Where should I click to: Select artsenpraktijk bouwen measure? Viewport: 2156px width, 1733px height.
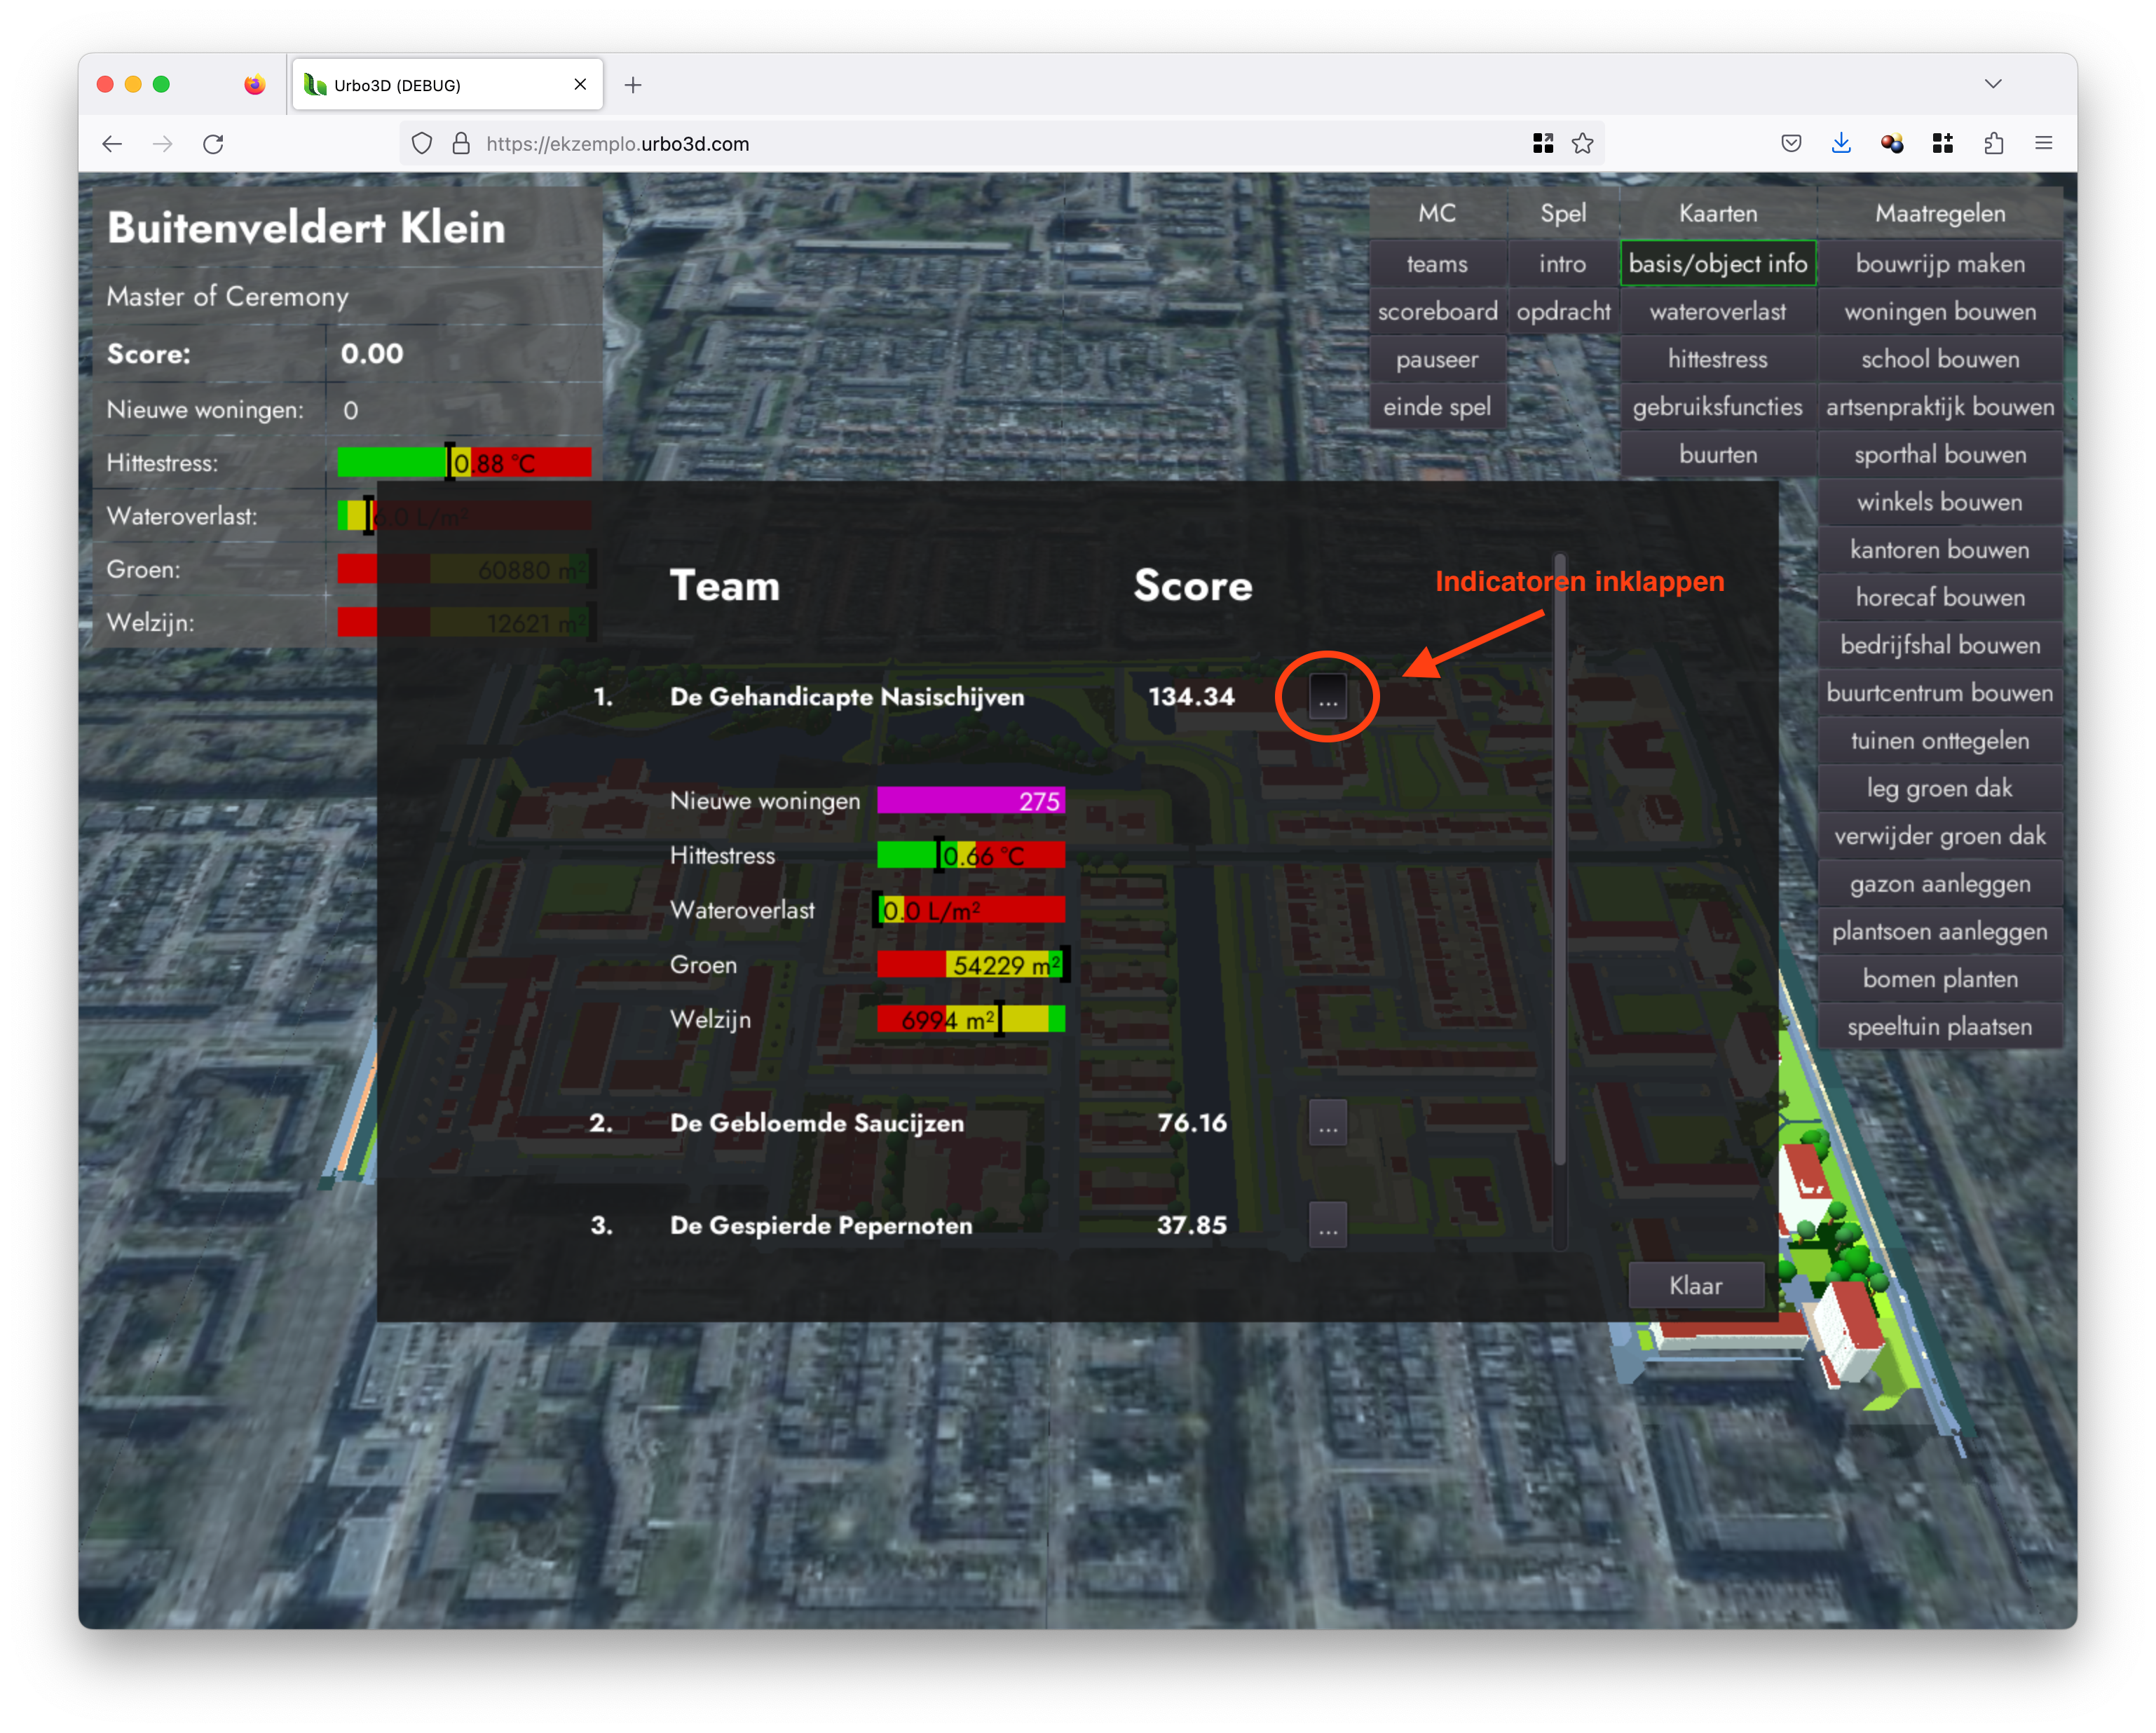pyautogui.click(x=1940, y=407)
